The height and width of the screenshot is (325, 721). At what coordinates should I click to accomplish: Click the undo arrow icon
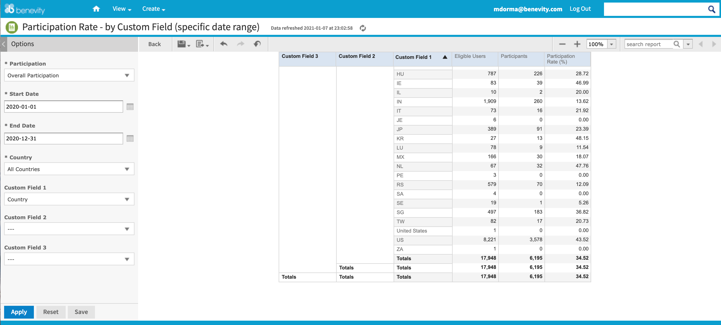click(224, 44)
